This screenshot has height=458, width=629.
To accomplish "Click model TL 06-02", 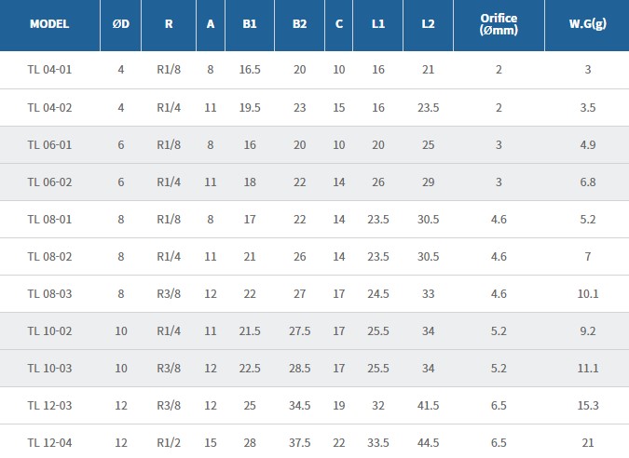I will coord(49,182).
